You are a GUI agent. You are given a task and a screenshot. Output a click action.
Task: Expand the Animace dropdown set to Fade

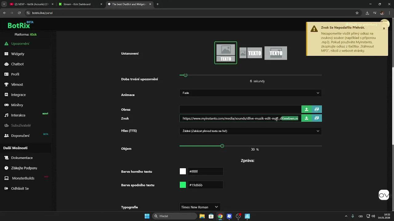click(250, 93)
